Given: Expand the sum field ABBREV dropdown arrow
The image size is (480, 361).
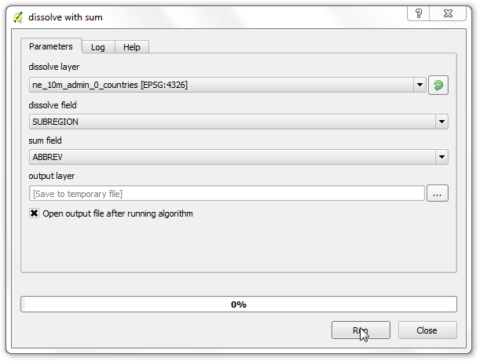Looking at the screenshot, I should tap(442, 157).
